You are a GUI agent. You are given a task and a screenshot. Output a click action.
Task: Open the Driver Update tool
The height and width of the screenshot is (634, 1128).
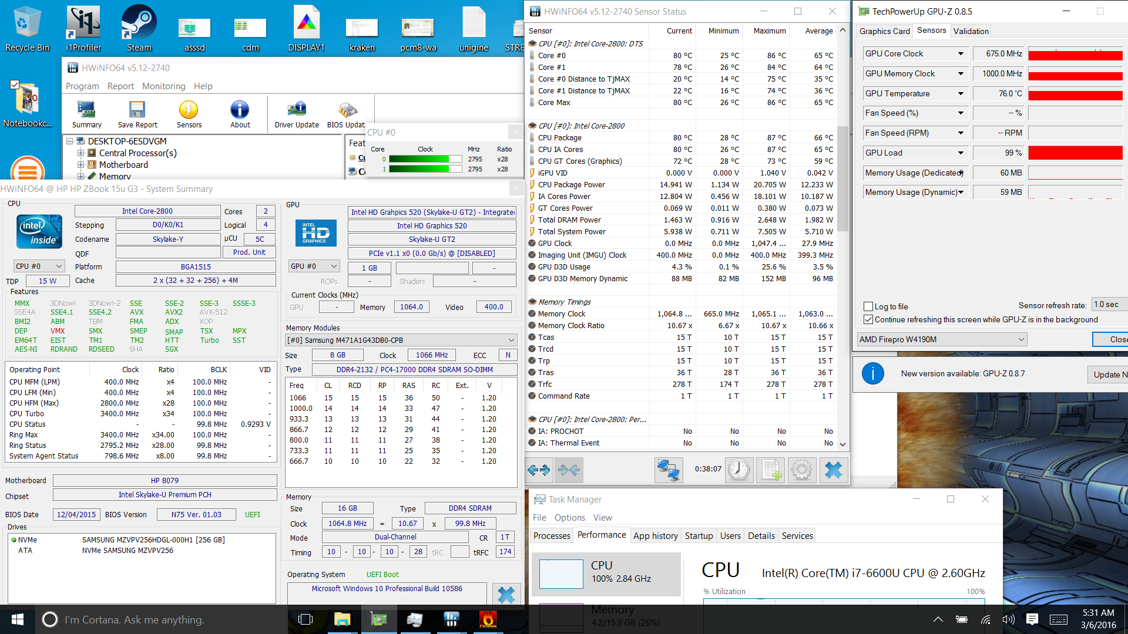[x=297, y=110]
